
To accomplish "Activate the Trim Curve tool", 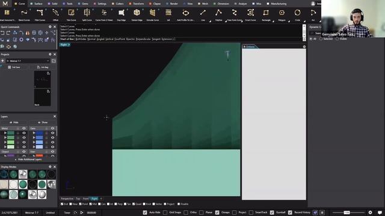I will [x=71, y=14].
